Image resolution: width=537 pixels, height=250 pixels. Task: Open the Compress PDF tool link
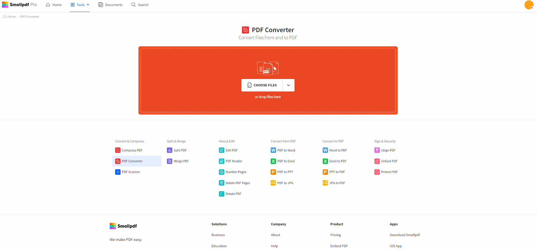tap(132, 150)
